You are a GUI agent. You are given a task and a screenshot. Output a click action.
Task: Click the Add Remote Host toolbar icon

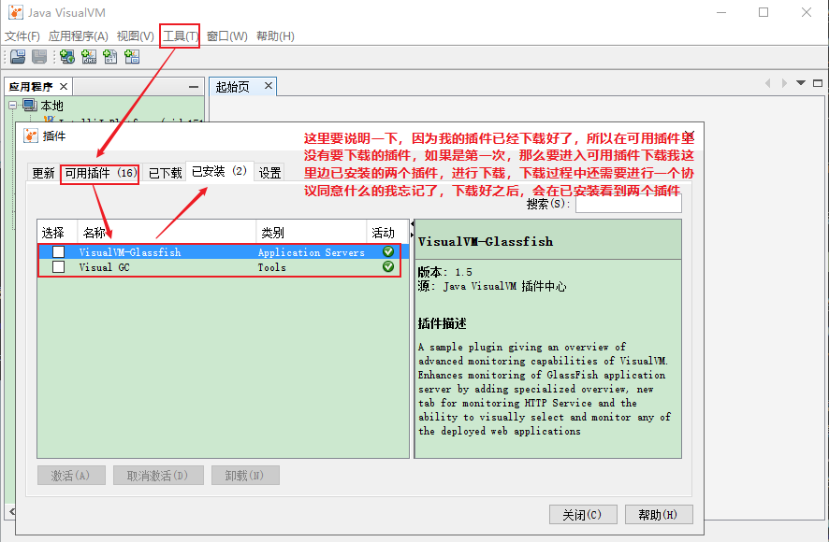(x=67, y=56)
